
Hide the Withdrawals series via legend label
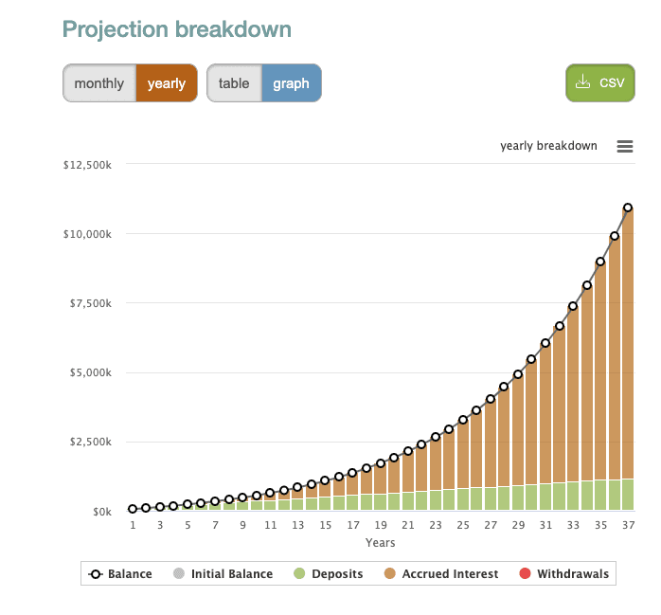coord(572,574)
